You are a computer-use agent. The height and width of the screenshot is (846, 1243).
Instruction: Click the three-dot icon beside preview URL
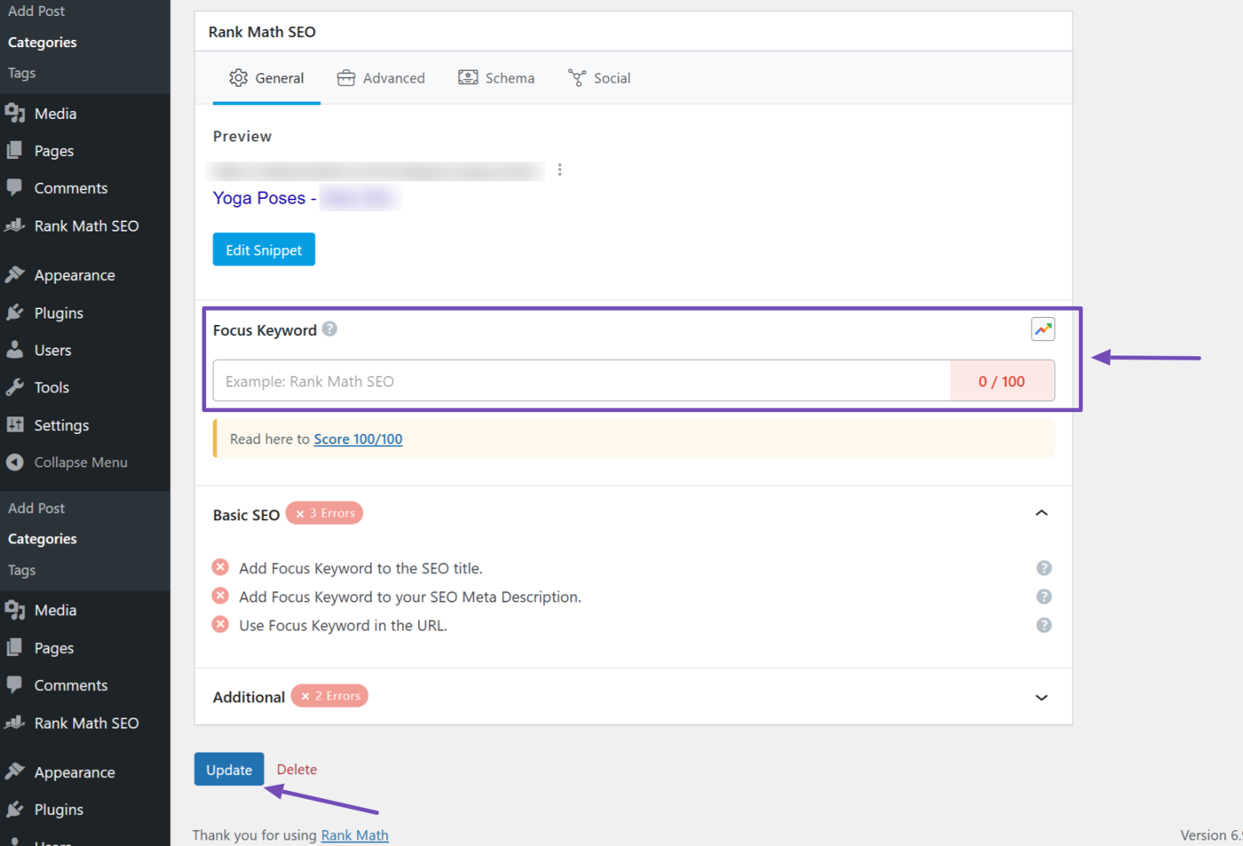(x=559, y=170)
